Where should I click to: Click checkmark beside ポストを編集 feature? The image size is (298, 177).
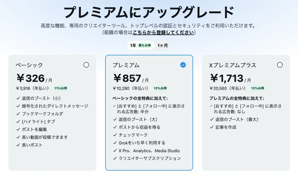(x=18, y=129)
